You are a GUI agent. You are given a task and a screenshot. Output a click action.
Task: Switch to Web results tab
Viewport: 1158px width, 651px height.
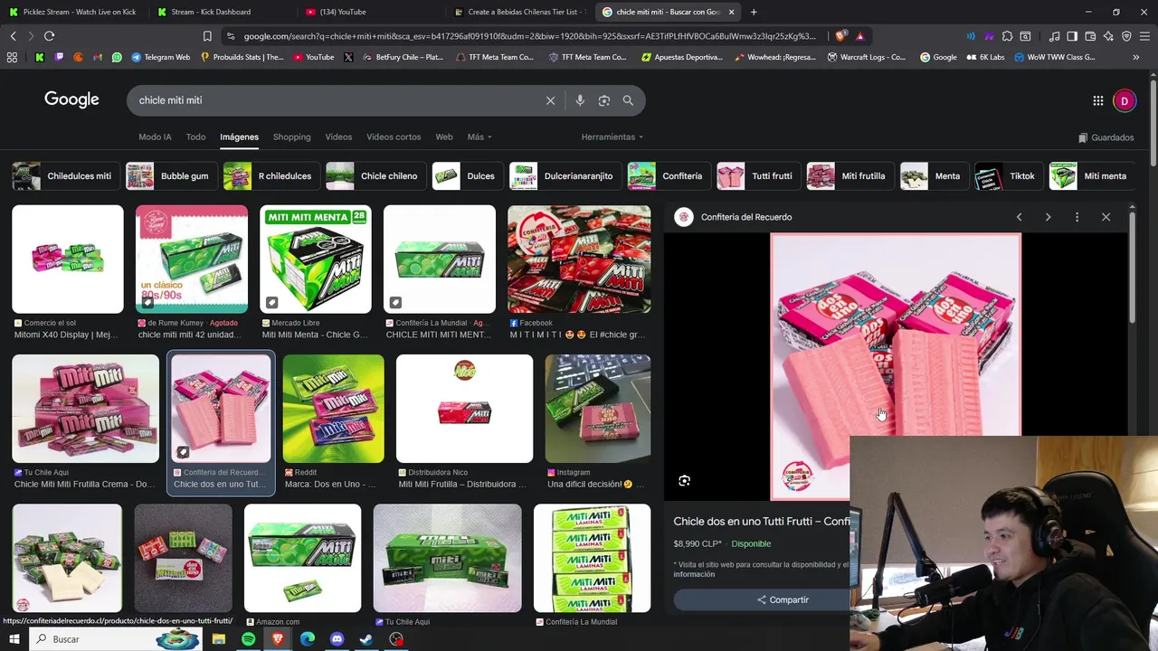click(444, 137)
